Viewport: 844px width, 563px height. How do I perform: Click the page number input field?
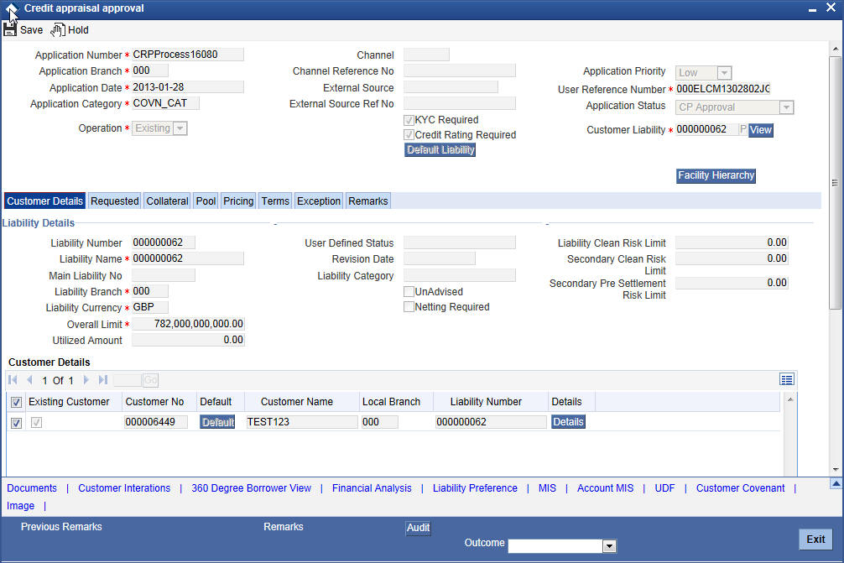(128, 381)
